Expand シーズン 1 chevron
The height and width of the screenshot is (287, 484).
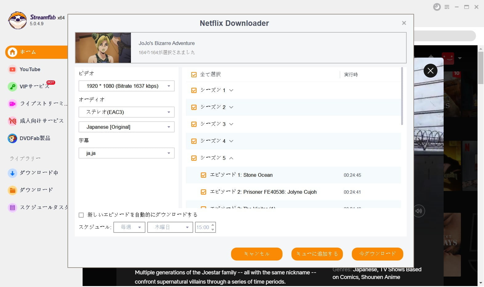click(x=231, y=90)
